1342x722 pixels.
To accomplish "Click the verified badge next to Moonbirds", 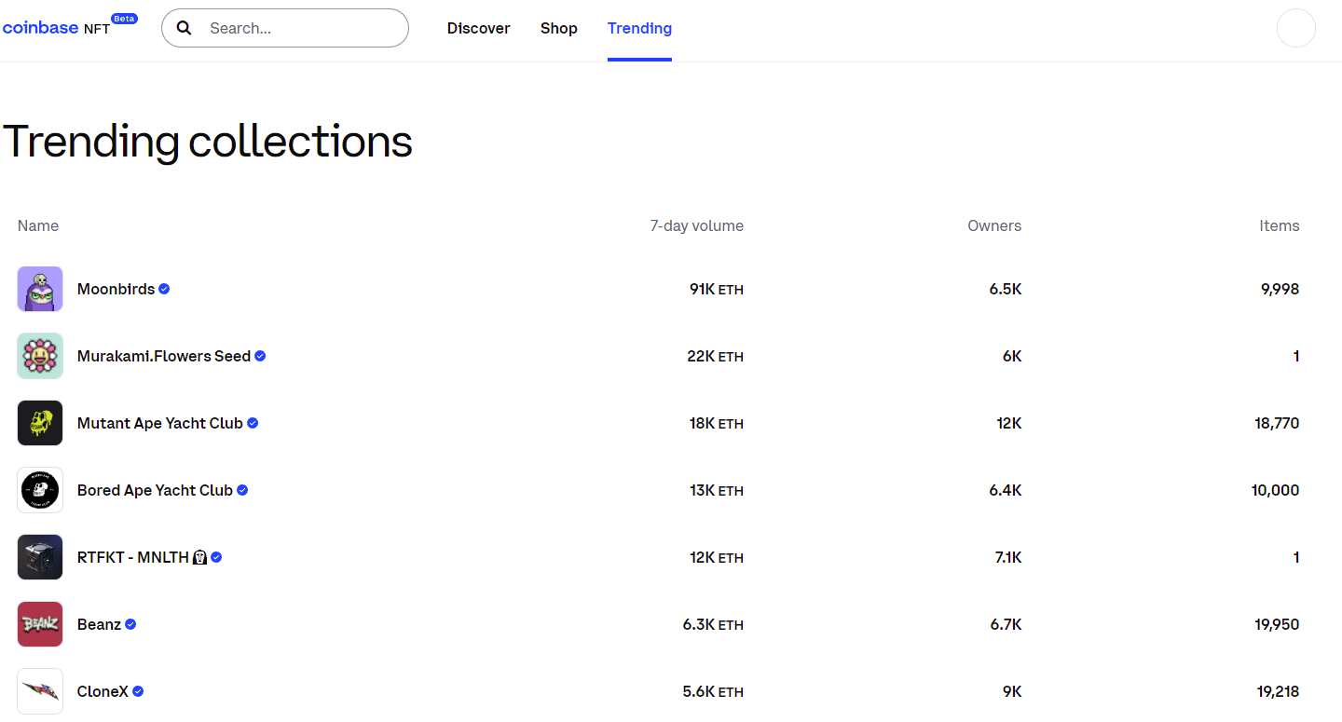I will point(164,289).
